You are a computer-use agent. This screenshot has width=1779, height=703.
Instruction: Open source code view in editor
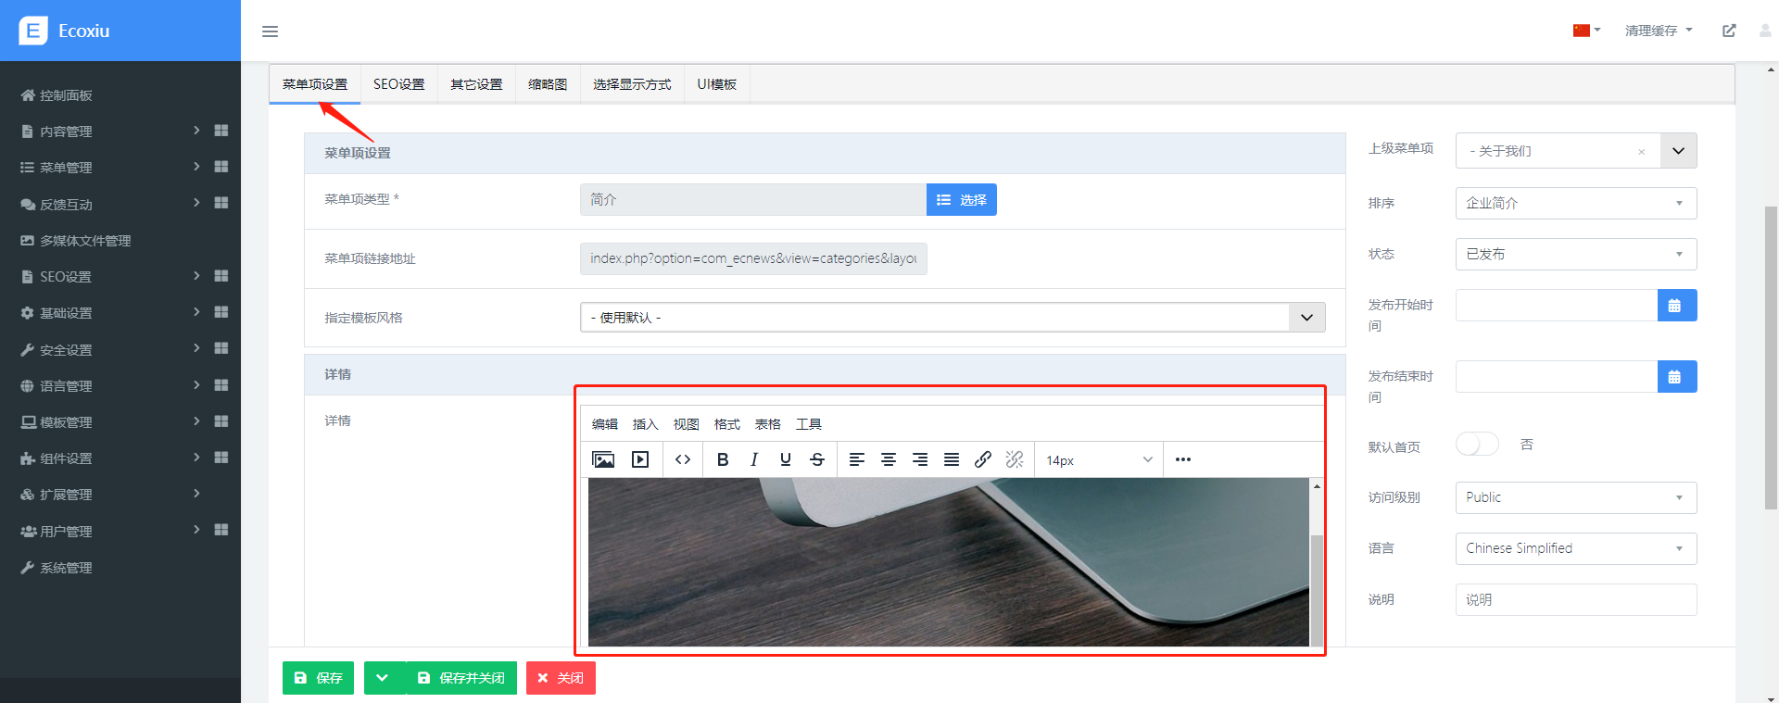(x=683, y=459)
